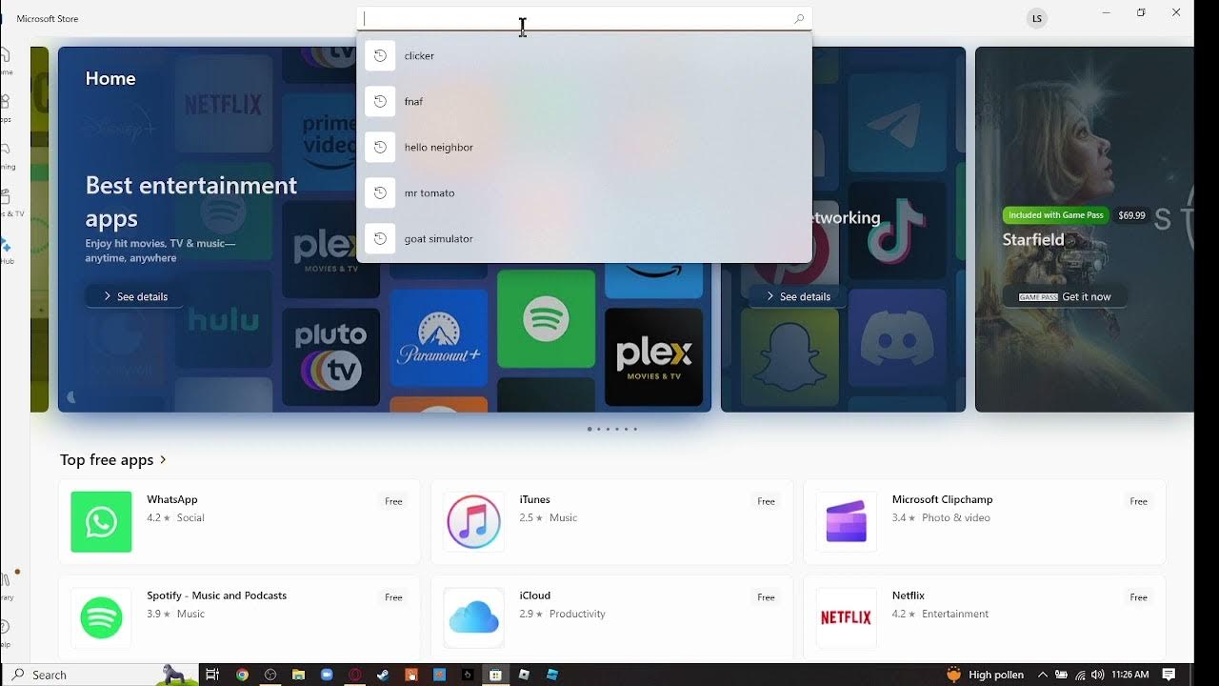Click the Free button for WhatsApp

click(x=393, y=501)
